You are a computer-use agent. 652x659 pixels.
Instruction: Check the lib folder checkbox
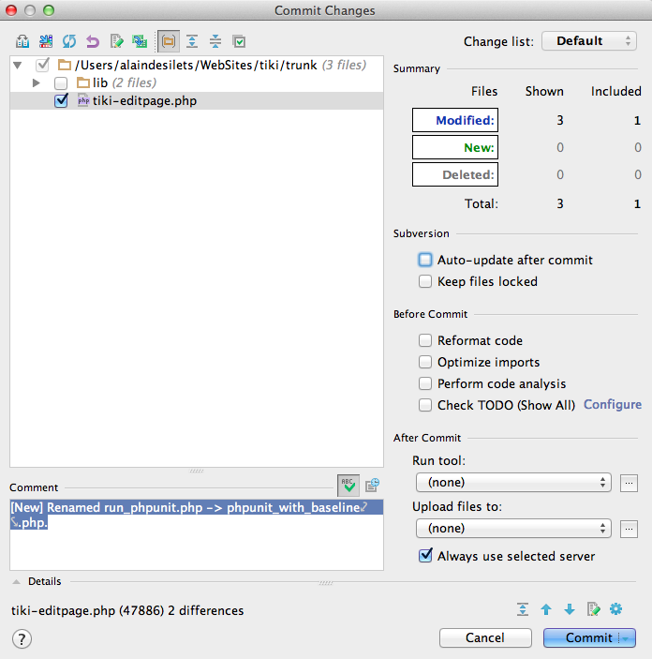tap(61, 83)
